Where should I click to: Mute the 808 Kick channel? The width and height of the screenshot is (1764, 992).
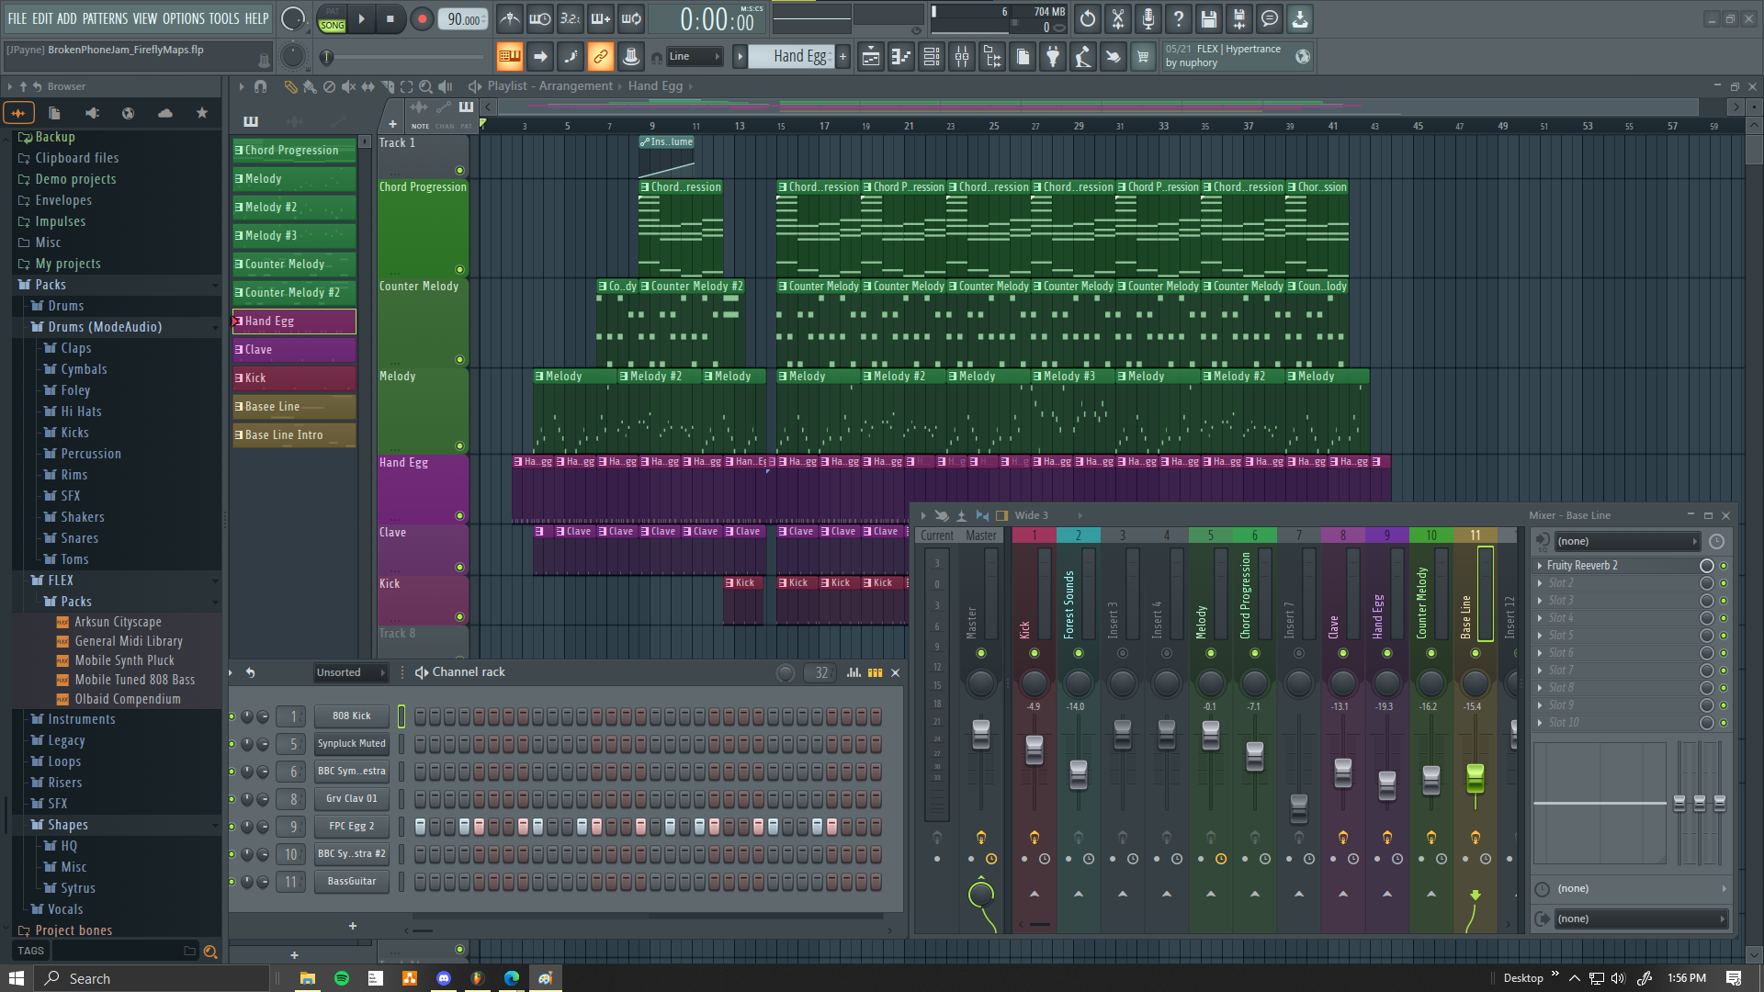pyautogui.click(x=232, y=716)
